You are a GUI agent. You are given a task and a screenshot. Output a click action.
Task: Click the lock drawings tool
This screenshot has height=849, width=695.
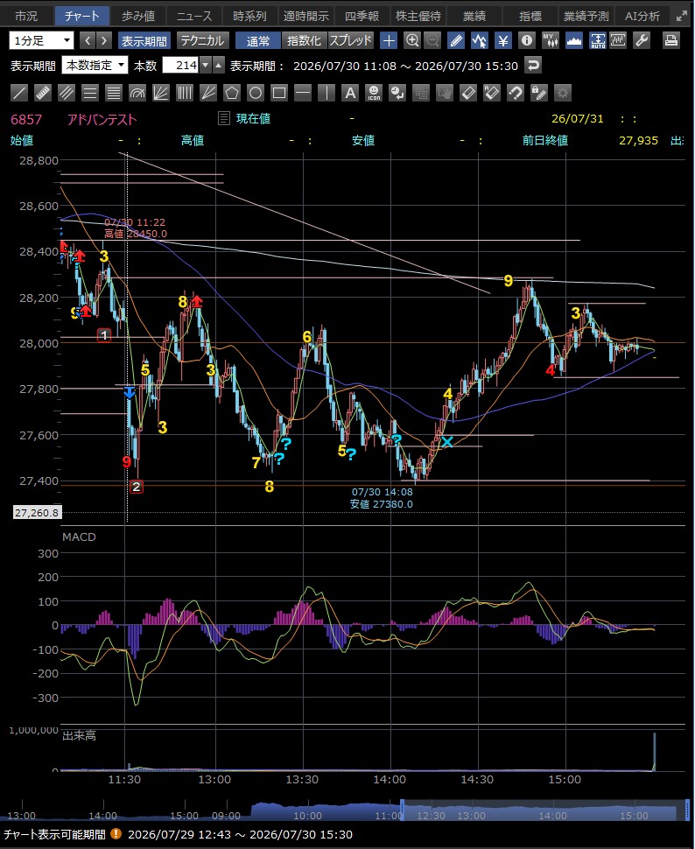click(x=539, y=93)
